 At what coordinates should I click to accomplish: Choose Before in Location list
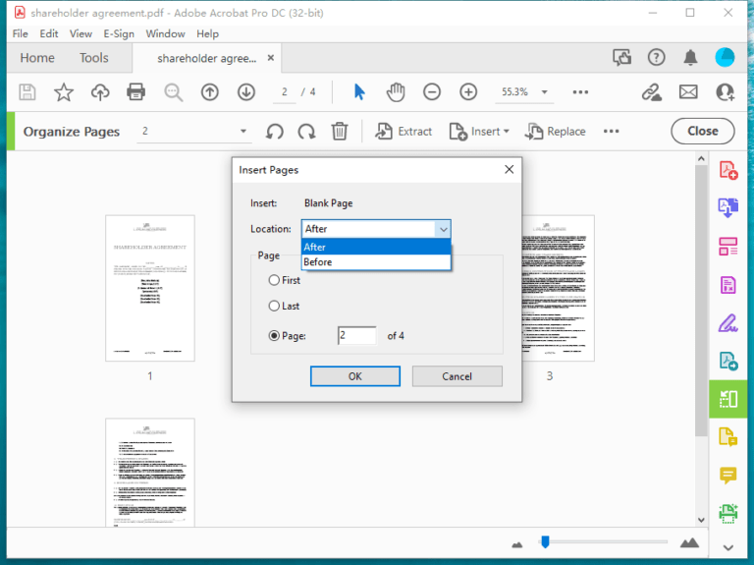[x=376, y=261]
